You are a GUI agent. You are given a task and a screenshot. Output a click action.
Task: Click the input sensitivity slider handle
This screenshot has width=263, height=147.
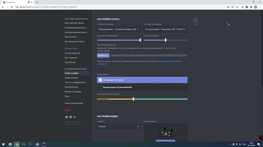(133, 99)
